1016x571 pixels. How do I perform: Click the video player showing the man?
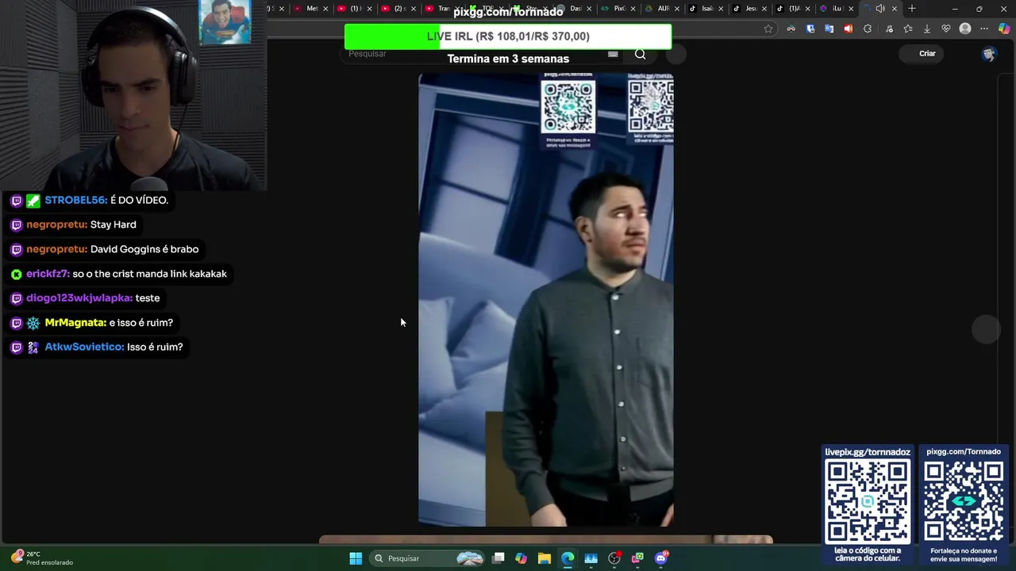tap(546, 300)
